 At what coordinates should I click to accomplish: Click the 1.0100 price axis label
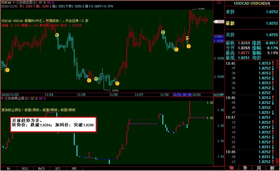[x=219, y=77]
